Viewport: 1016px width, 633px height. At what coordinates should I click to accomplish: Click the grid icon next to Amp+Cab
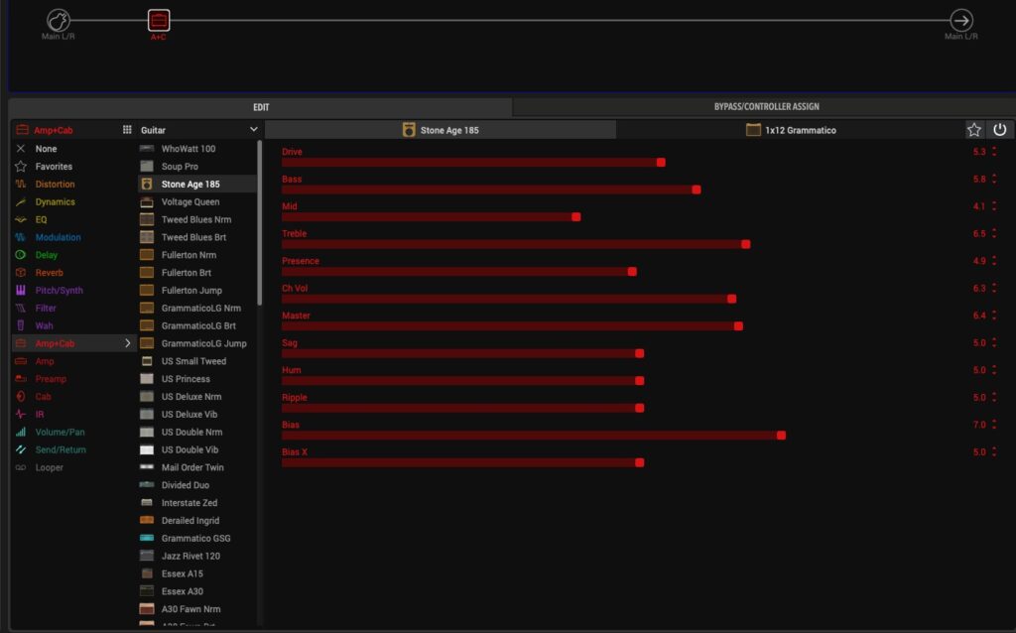click(x=127, y=130)
